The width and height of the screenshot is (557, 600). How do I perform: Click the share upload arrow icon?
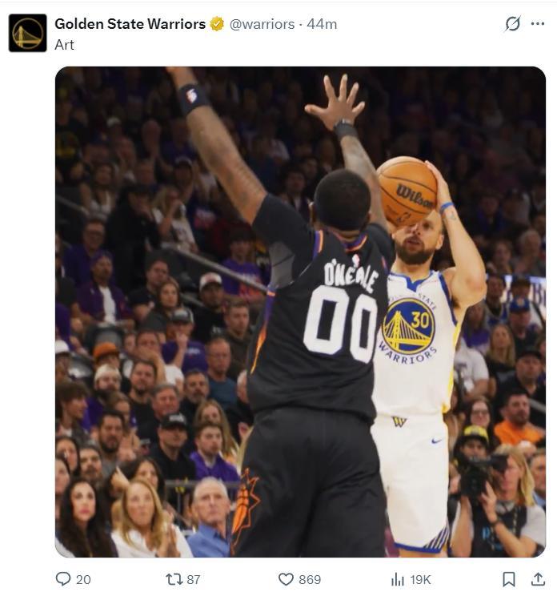(538, 578)
